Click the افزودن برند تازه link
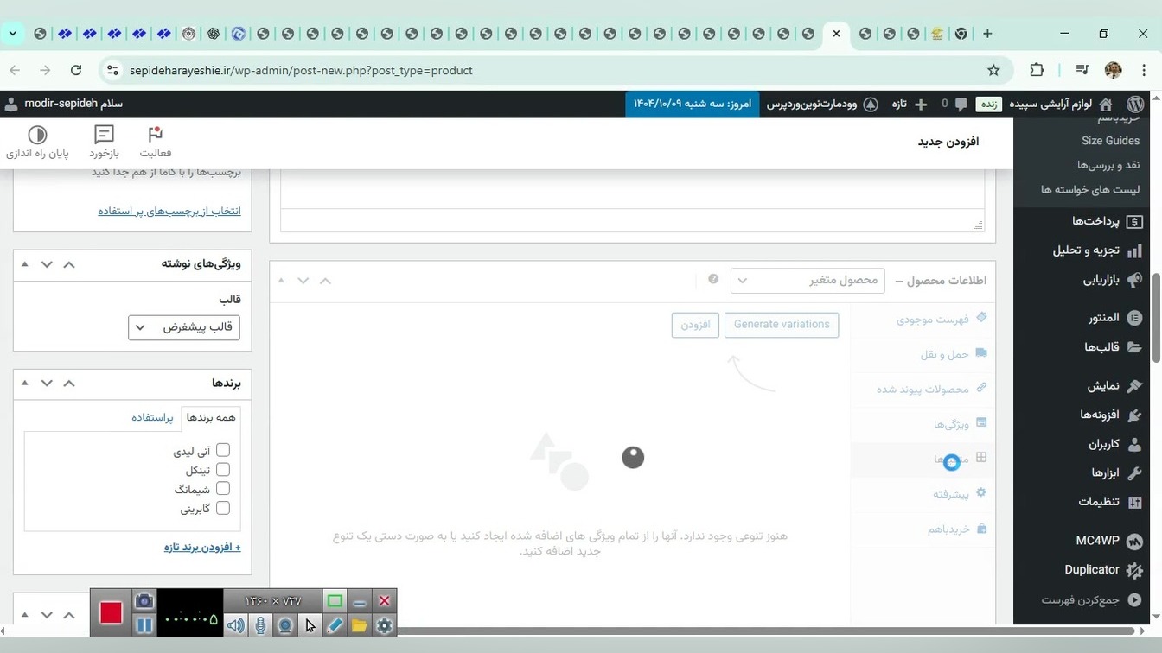Screen dimensions: 1162x653 (202, 547)
